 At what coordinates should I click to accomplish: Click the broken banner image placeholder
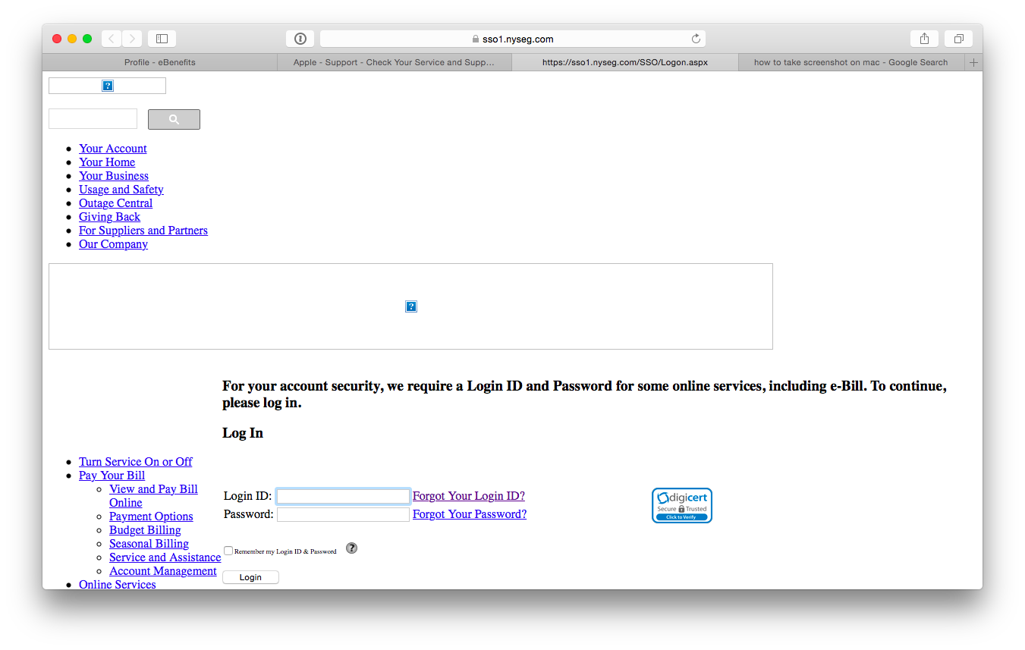(x=410, y=306)
